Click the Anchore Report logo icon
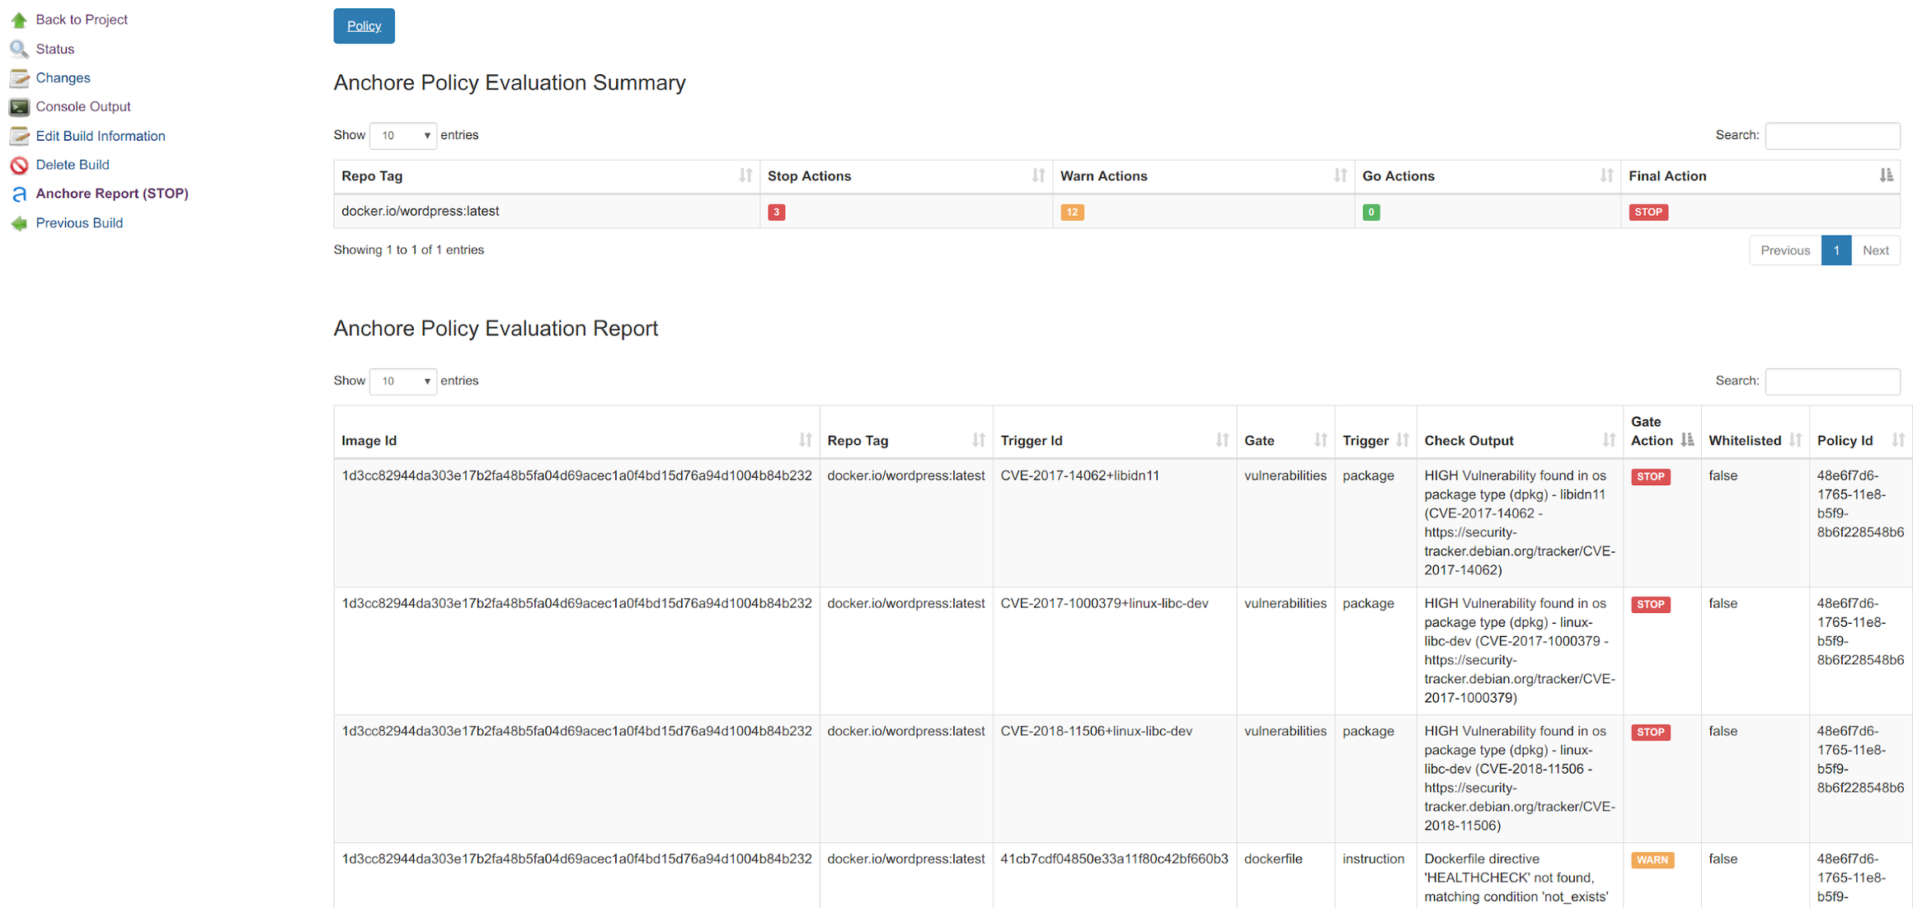This screenshot has height=908, width=1913. click(x=19, y=194)
